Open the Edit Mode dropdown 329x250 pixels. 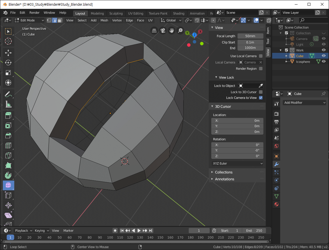(x=29, y=20)
